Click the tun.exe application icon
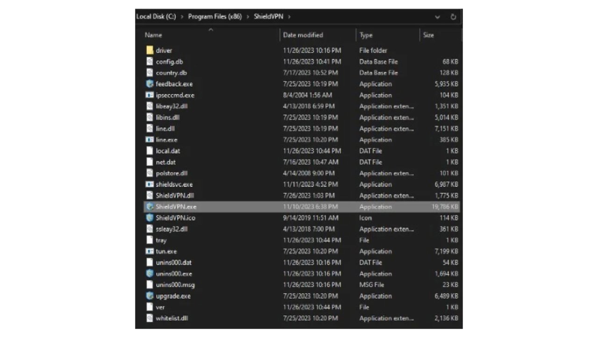This screenshot has height=337, width=598. click(150, 251)
